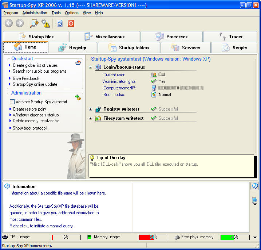Image resolution: width=261 pixels, height=250 pixels.
Task: Click the green Memory usage icon
Action: click(90, 237)
